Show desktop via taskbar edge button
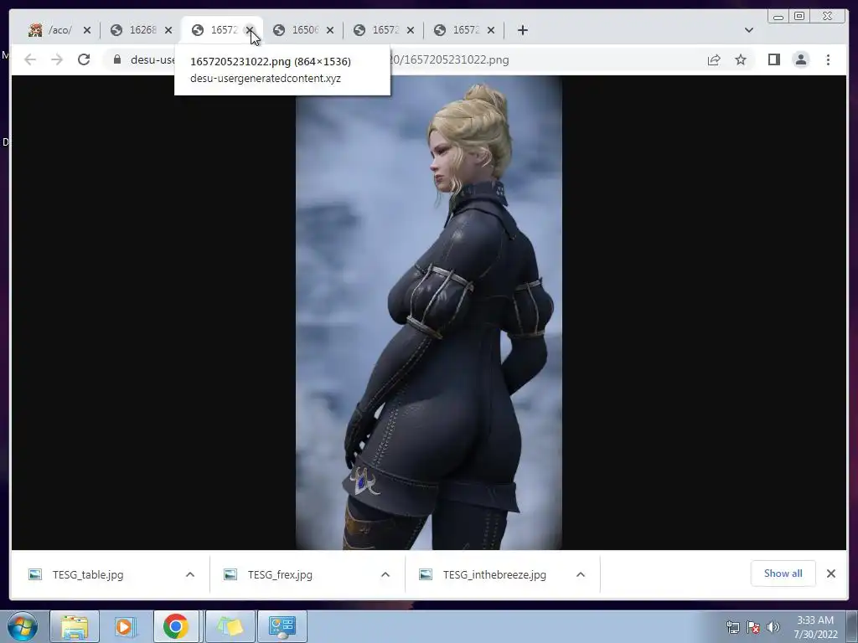Screen dimensions: 858x643 (852, 627)
